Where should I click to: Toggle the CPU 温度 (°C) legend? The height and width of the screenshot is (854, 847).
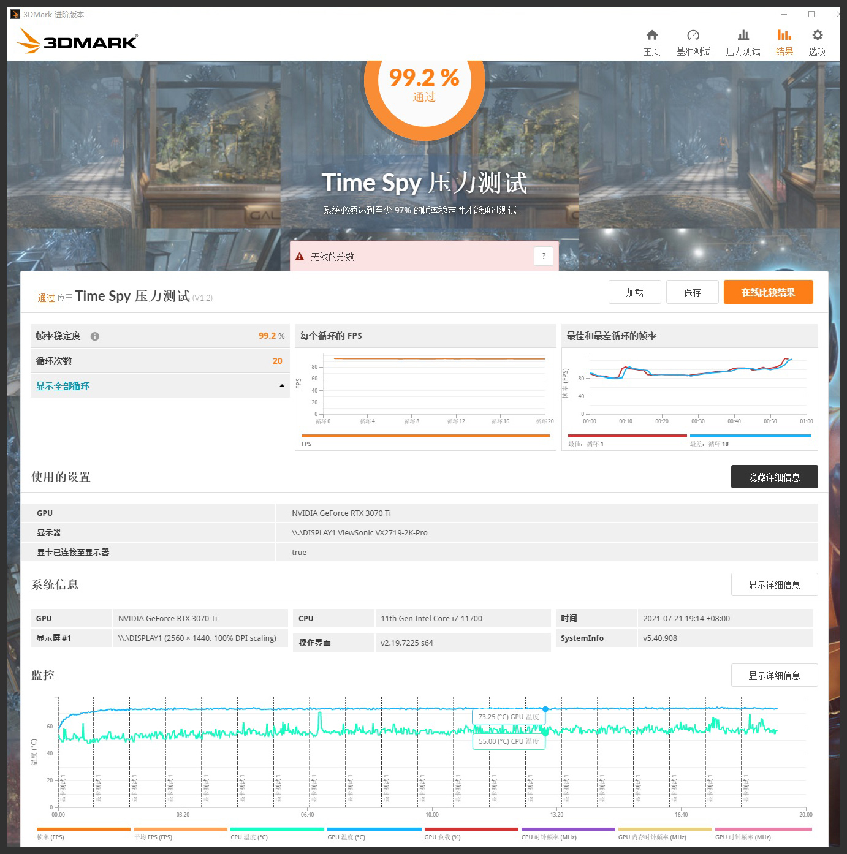[x=277, y=834]
